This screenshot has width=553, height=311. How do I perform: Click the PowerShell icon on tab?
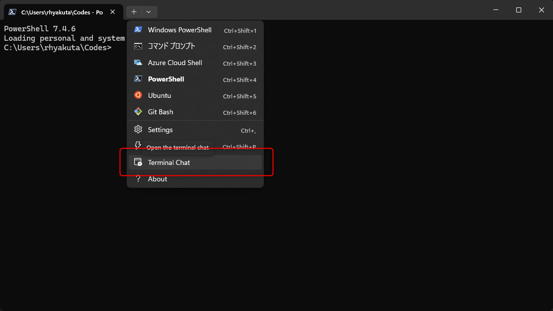pos(12,12)
